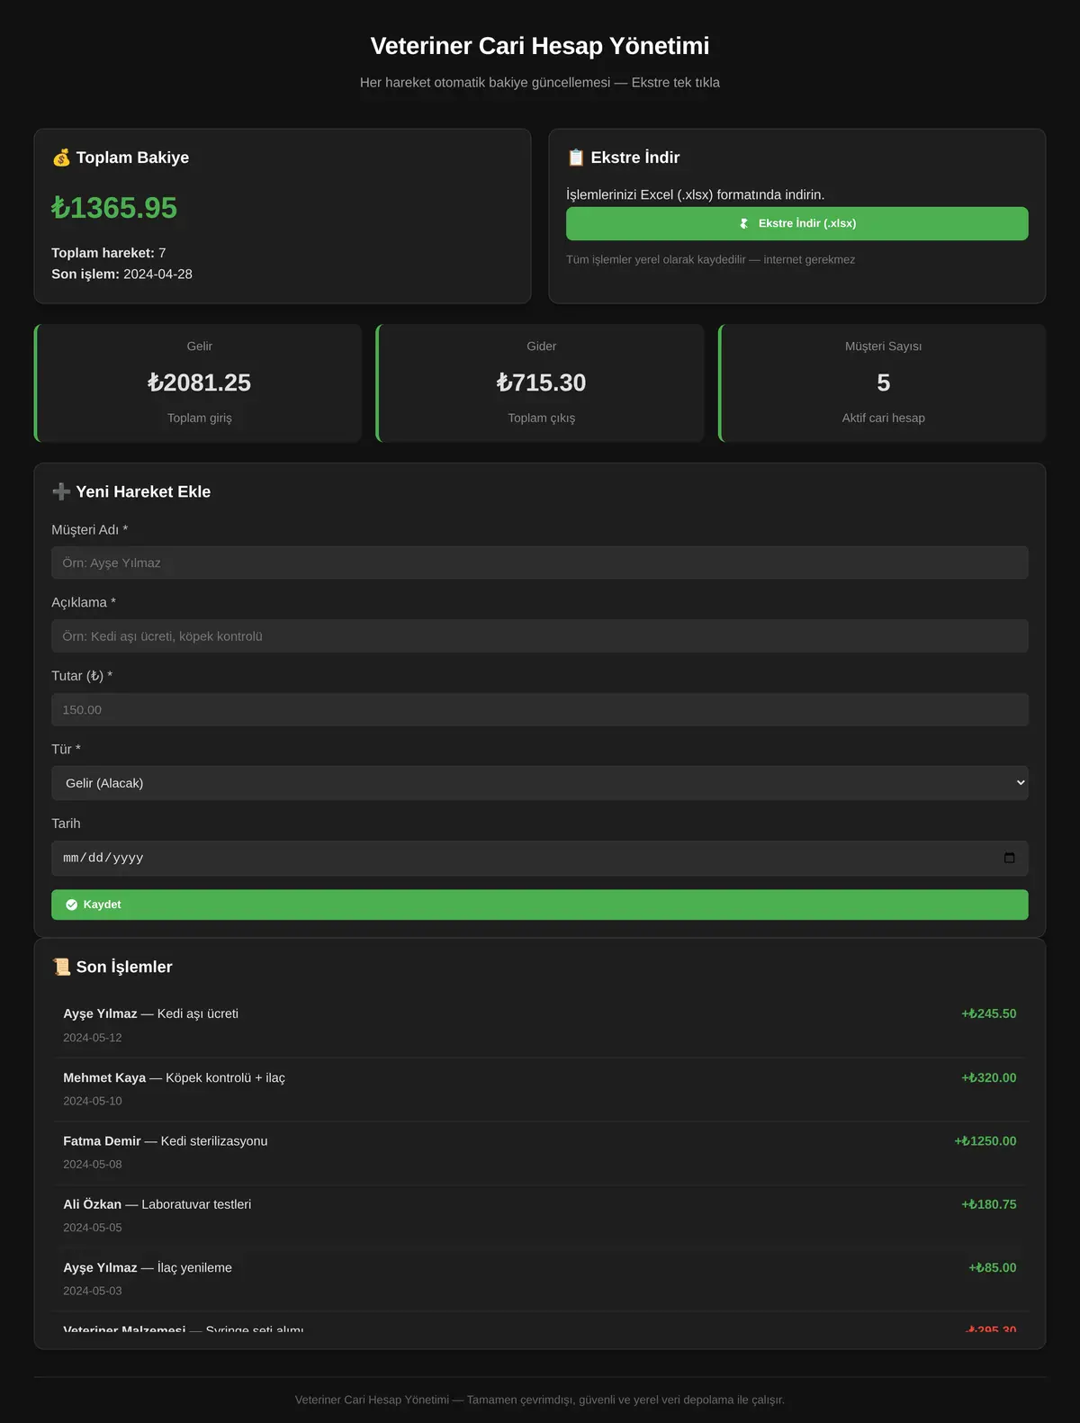
Task: Click the checkmark icon on the Kaydet button
Action: click(71, 905)
